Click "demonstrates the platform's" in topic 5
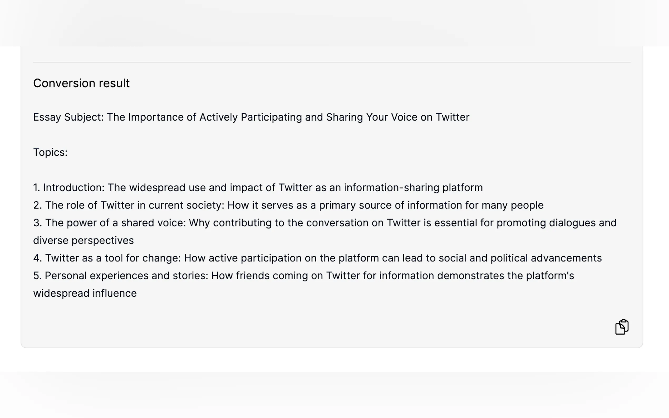 [x=505, y=276]
